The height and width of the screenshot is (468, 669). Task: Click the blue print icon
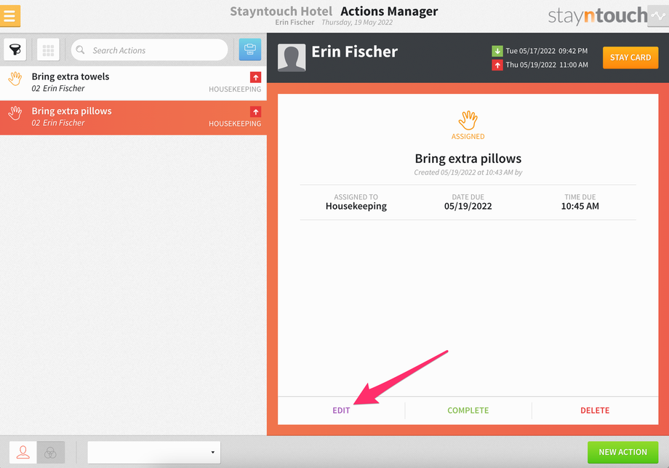(x=250, y=49)
